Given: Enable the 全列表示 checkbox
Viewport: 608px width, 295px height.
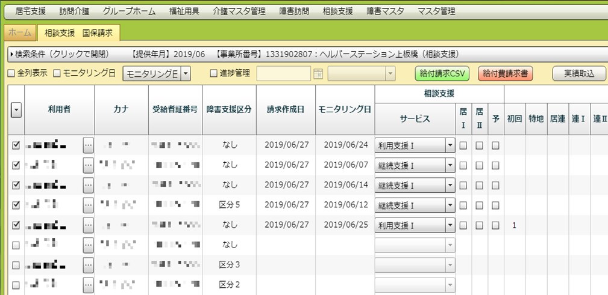Looking at the screenshot, I should [11, 74].
